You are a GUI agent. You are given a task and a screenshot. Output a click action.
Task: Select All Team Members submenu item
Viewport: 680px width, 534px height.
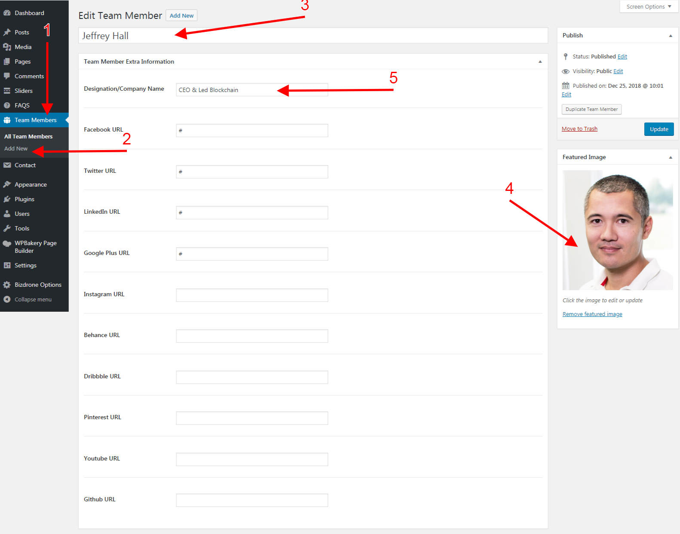point(28,136)
